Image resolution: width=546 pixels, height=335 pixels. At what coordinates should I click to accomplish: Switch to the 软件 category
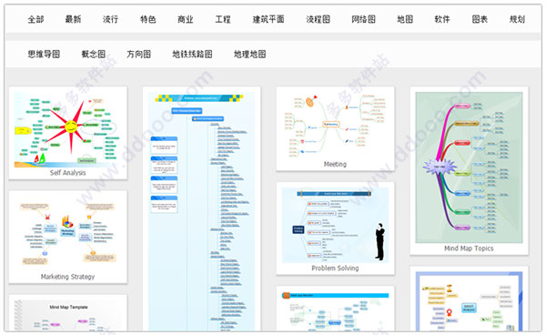coord(442,19)
